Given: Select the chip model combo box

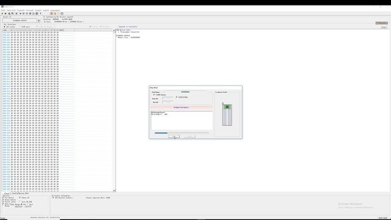Looking at the screenshot, I should (20, 20).
